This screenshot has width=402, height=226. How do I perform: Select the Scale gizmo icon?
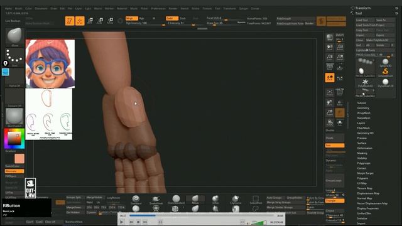pos(100,21)
